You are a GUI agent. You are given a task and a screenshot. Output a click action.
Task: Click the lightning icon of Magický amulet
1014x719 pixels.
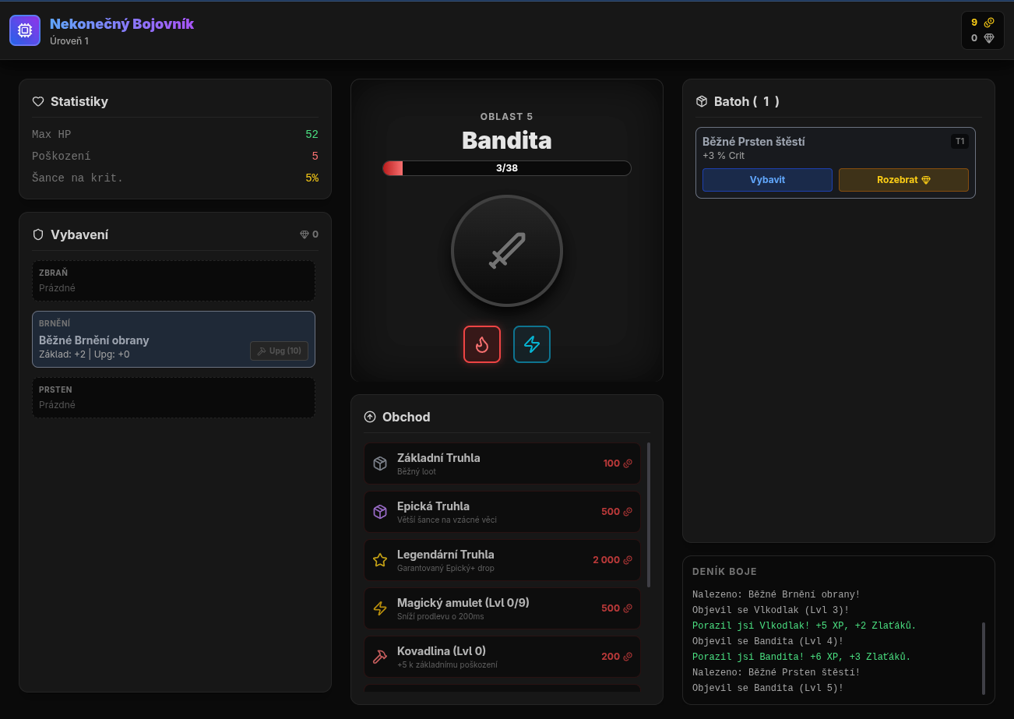380,608
